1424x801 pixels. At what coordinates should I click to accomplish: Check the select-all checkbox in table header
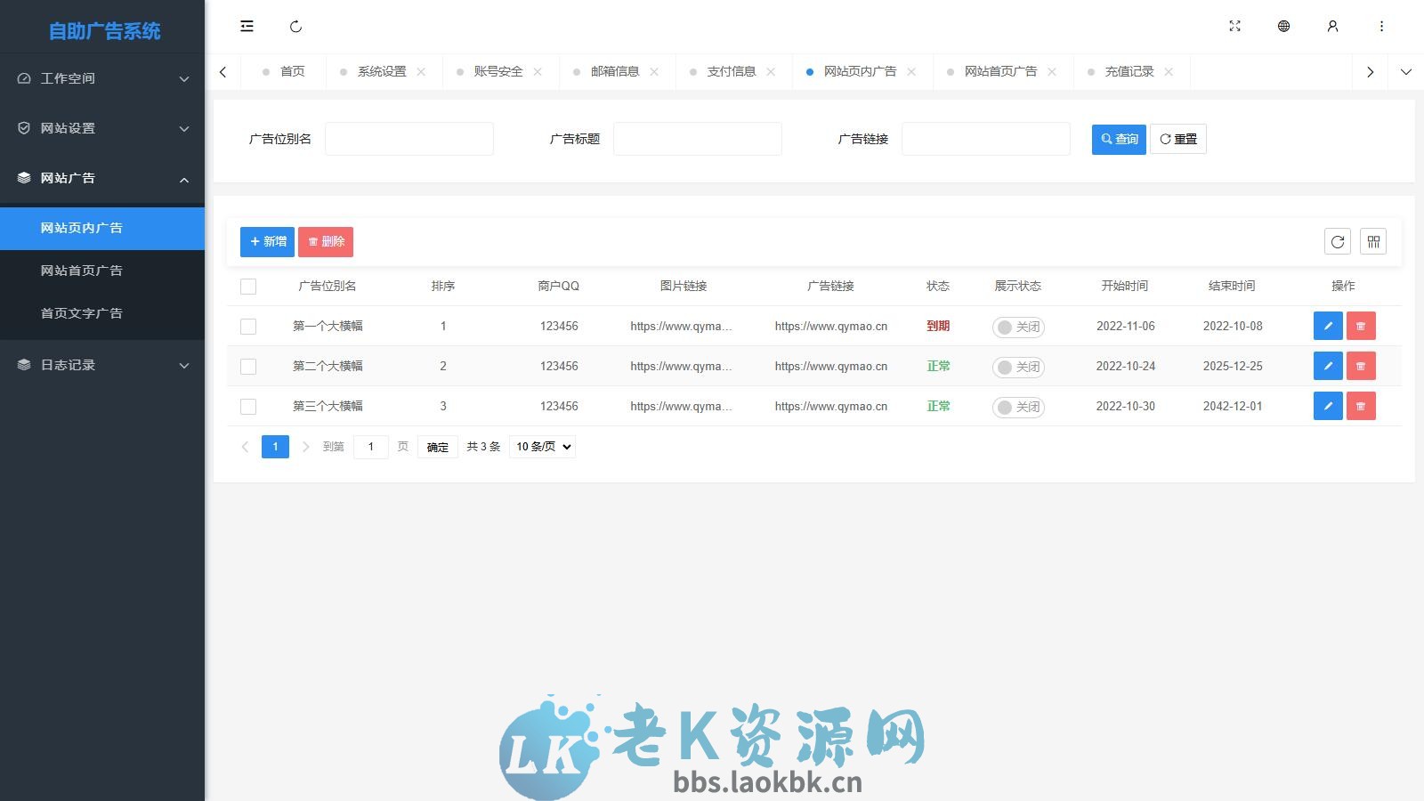[248, 286]
